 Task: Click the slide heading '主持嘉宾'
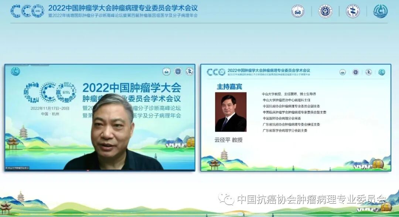229,87
